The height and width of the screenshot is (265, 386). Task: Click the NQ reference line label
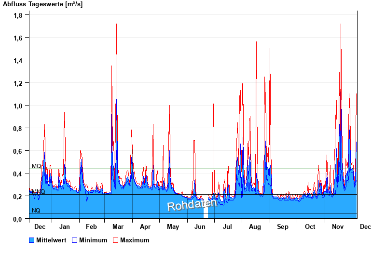pos(36,211)
